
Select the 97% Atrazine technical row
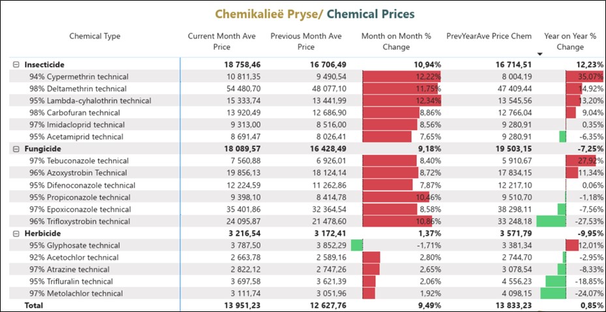69,270
